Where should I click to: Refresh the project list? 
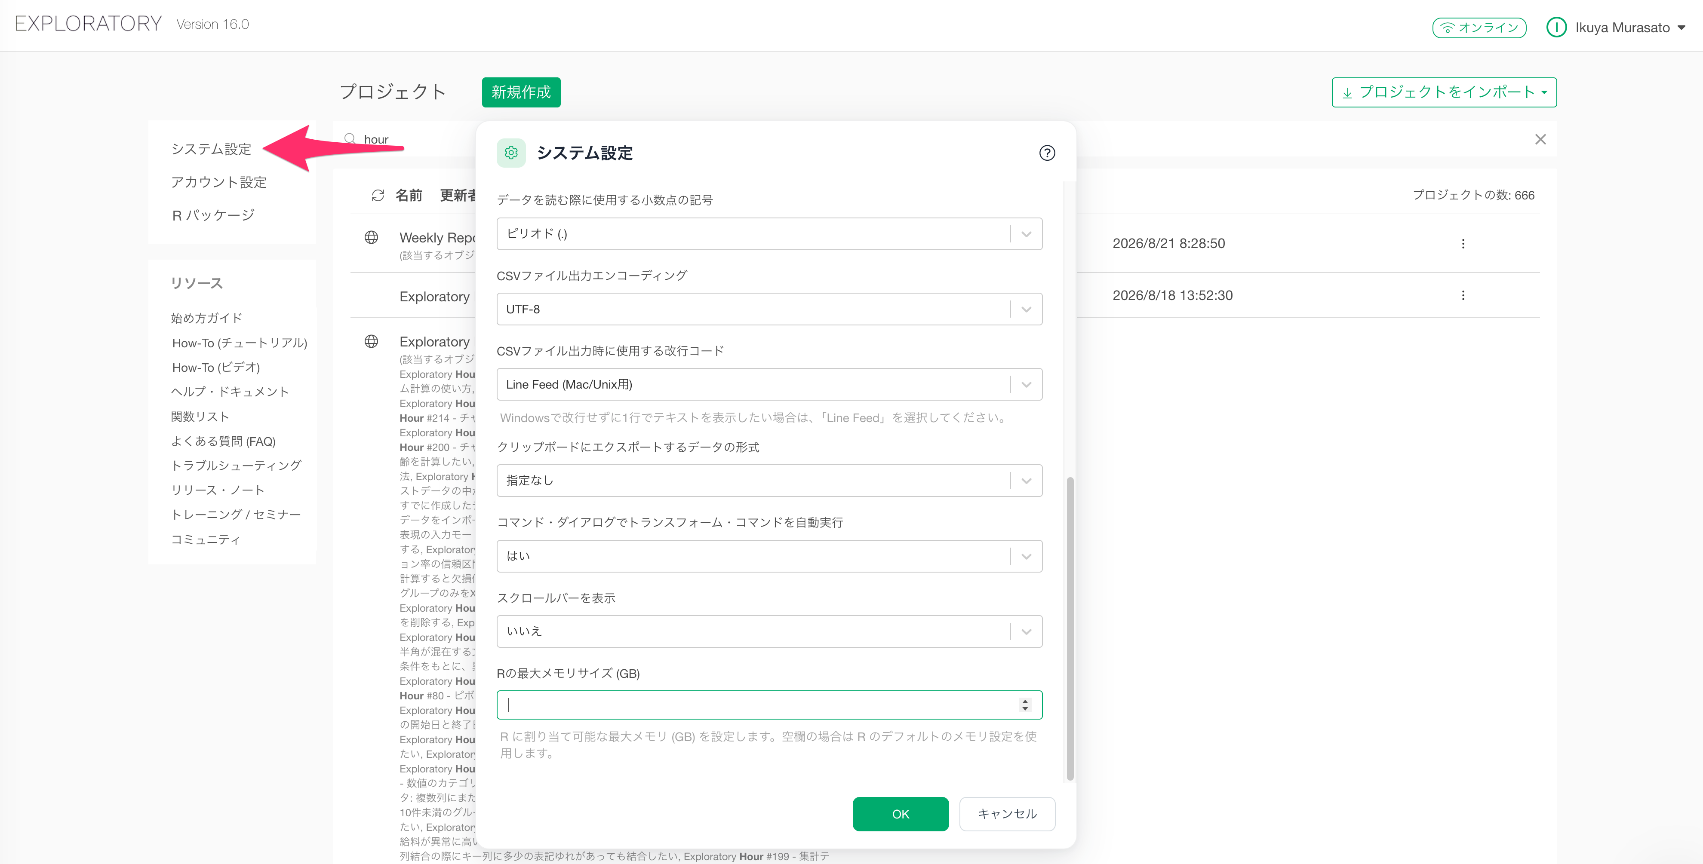[x=378, y=196]
